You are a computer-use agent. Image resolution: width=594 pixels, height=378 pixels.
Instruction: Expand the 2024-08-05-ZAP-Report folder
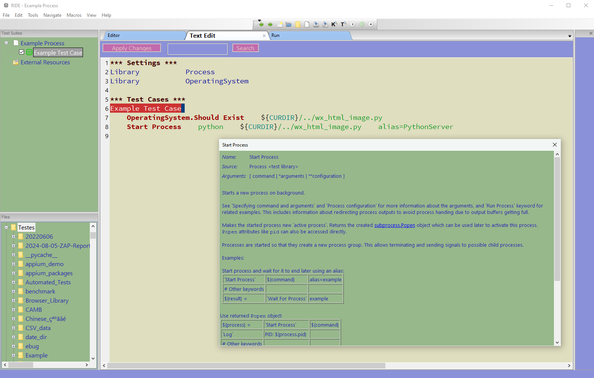tap(13, 246)
